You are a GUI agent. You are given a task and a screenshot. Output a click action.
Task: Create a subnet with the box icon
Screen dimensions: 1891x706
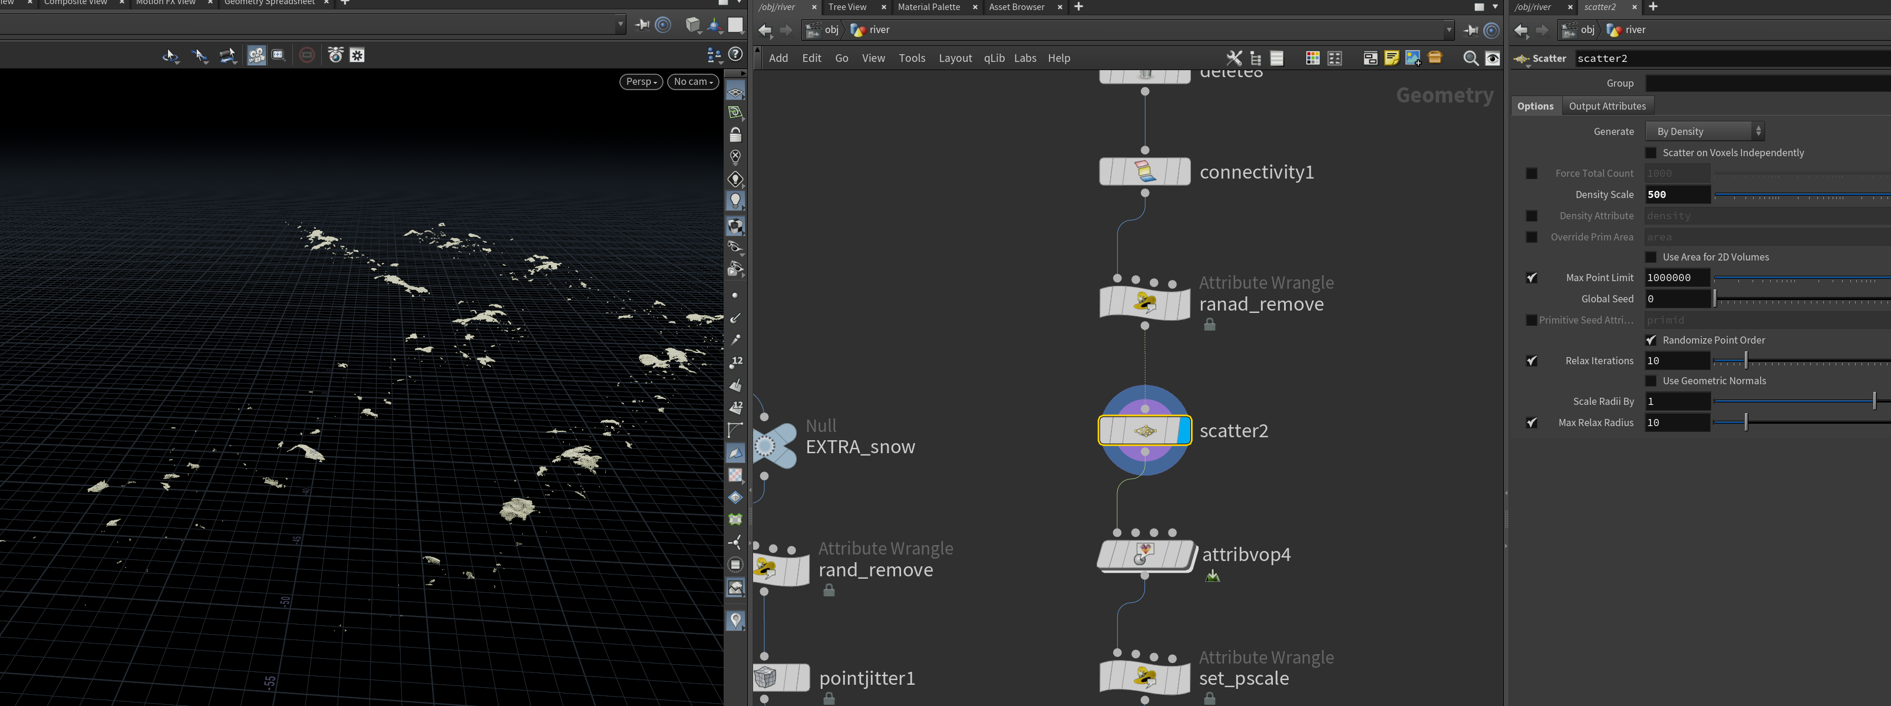1435,57
